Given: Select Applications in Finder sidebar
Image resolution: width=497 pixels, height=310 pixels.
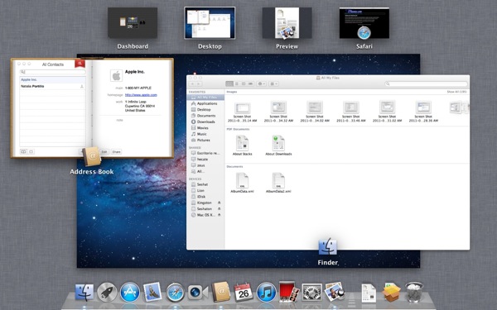Looking at the screenshot, I should coord(205,103).
